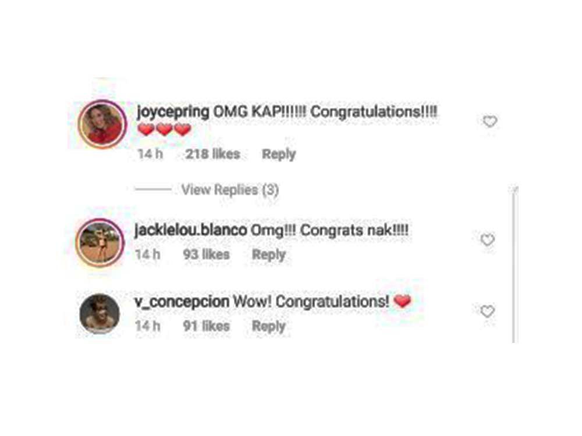The width and height of the screenshot is (582, 436).
Task: Visit the jackielou.blanco username link
Action: tap(190, 230)
